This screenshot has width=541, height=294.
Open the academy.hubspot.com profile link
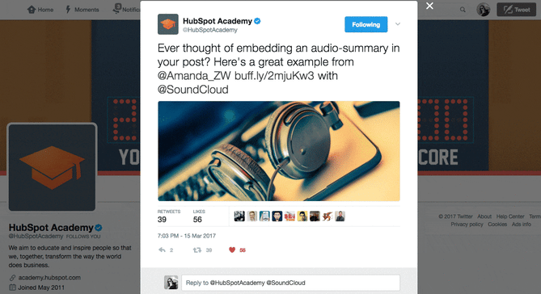pyautogui.click(x=49, y=278)
